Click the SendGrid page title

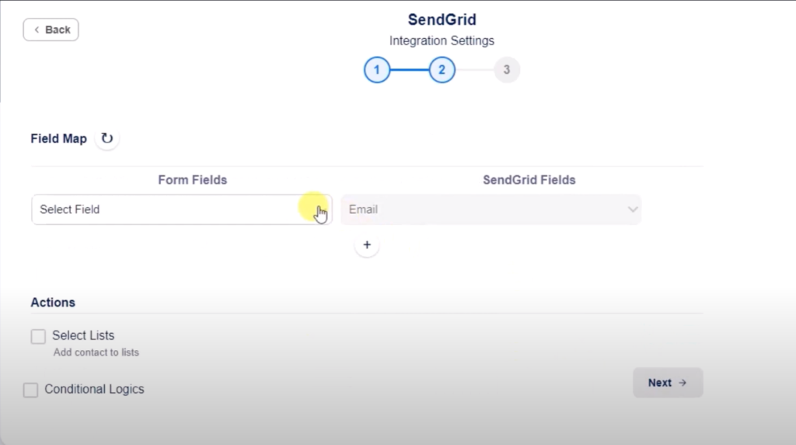[x=442, y=19]
